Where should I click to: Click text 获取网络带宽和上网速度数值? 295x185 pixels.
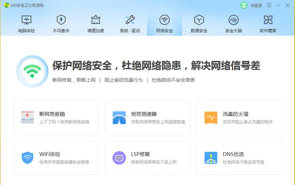[158, 122]
